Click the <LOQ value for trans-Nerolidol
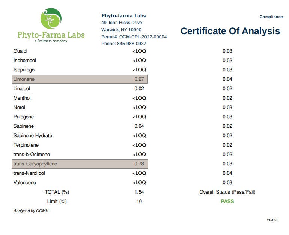This screenshot has height=235, width=289. 139,174
